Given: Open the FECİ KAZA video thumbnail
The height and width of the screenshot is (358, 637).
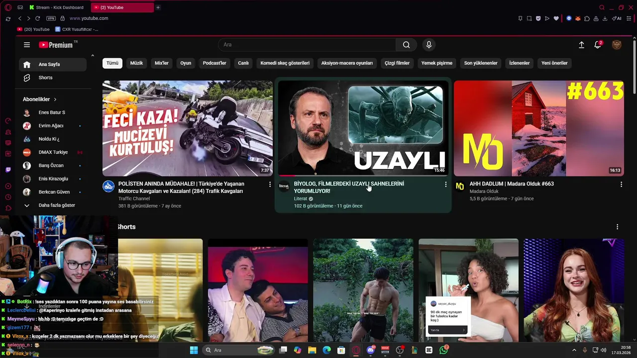Looking at the screenshot, I should coord(188,128).
